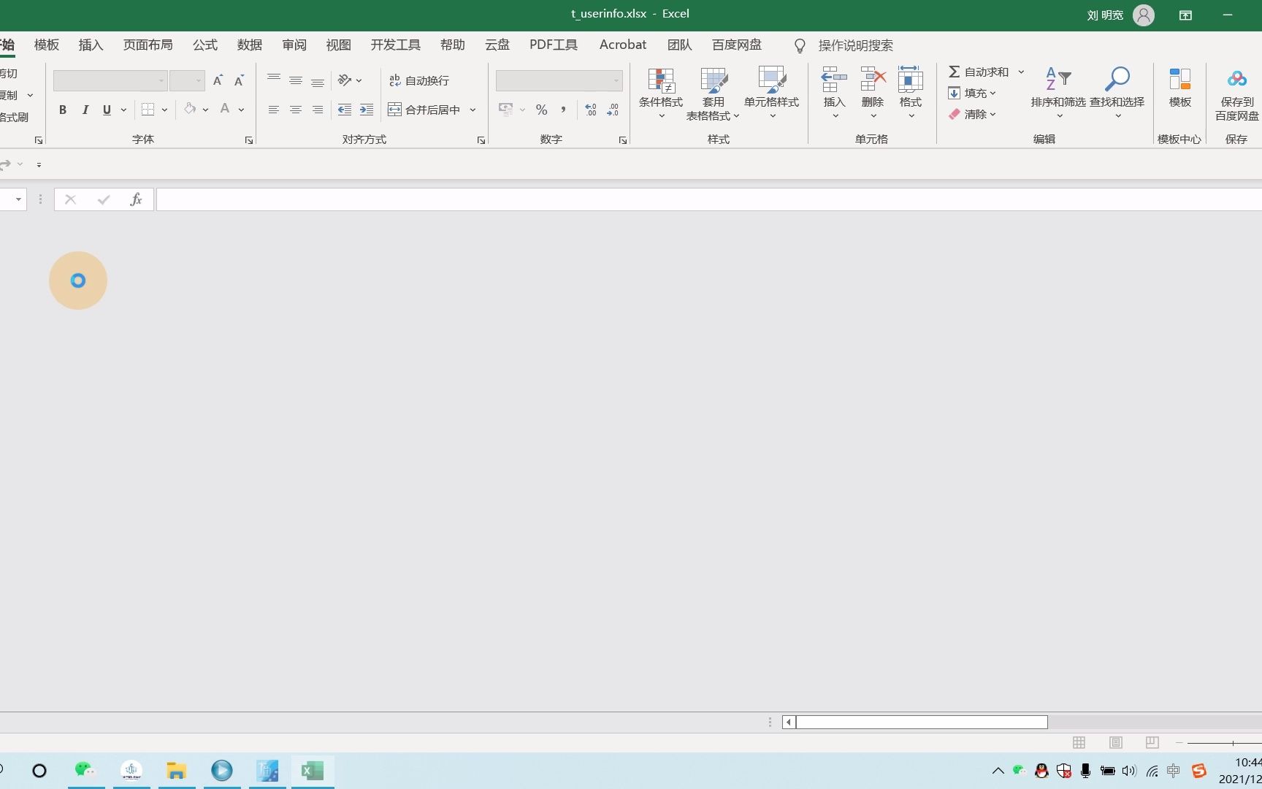
Task: Open WeChat from the taskbar
Action: pyautogui.click(x=85, y=771)
